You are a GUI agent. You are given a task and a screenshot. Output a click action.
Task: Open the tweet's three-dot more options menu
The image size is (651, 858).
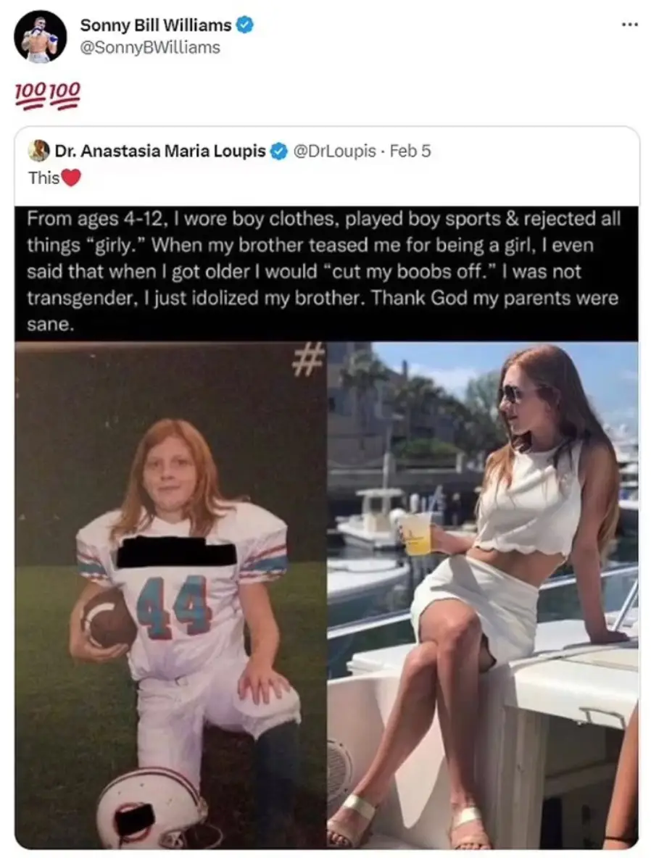(629, 25)
